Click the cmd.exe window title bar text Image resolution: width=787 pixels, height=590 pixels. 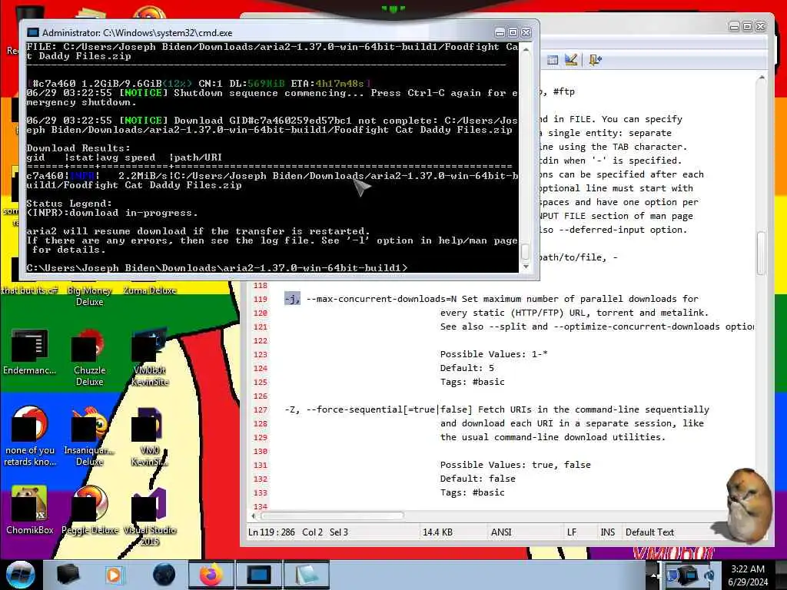click(137, 32)
